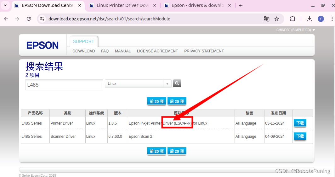Reload the current page
This screenshot has height=177, width=335.
coord(29,19)
